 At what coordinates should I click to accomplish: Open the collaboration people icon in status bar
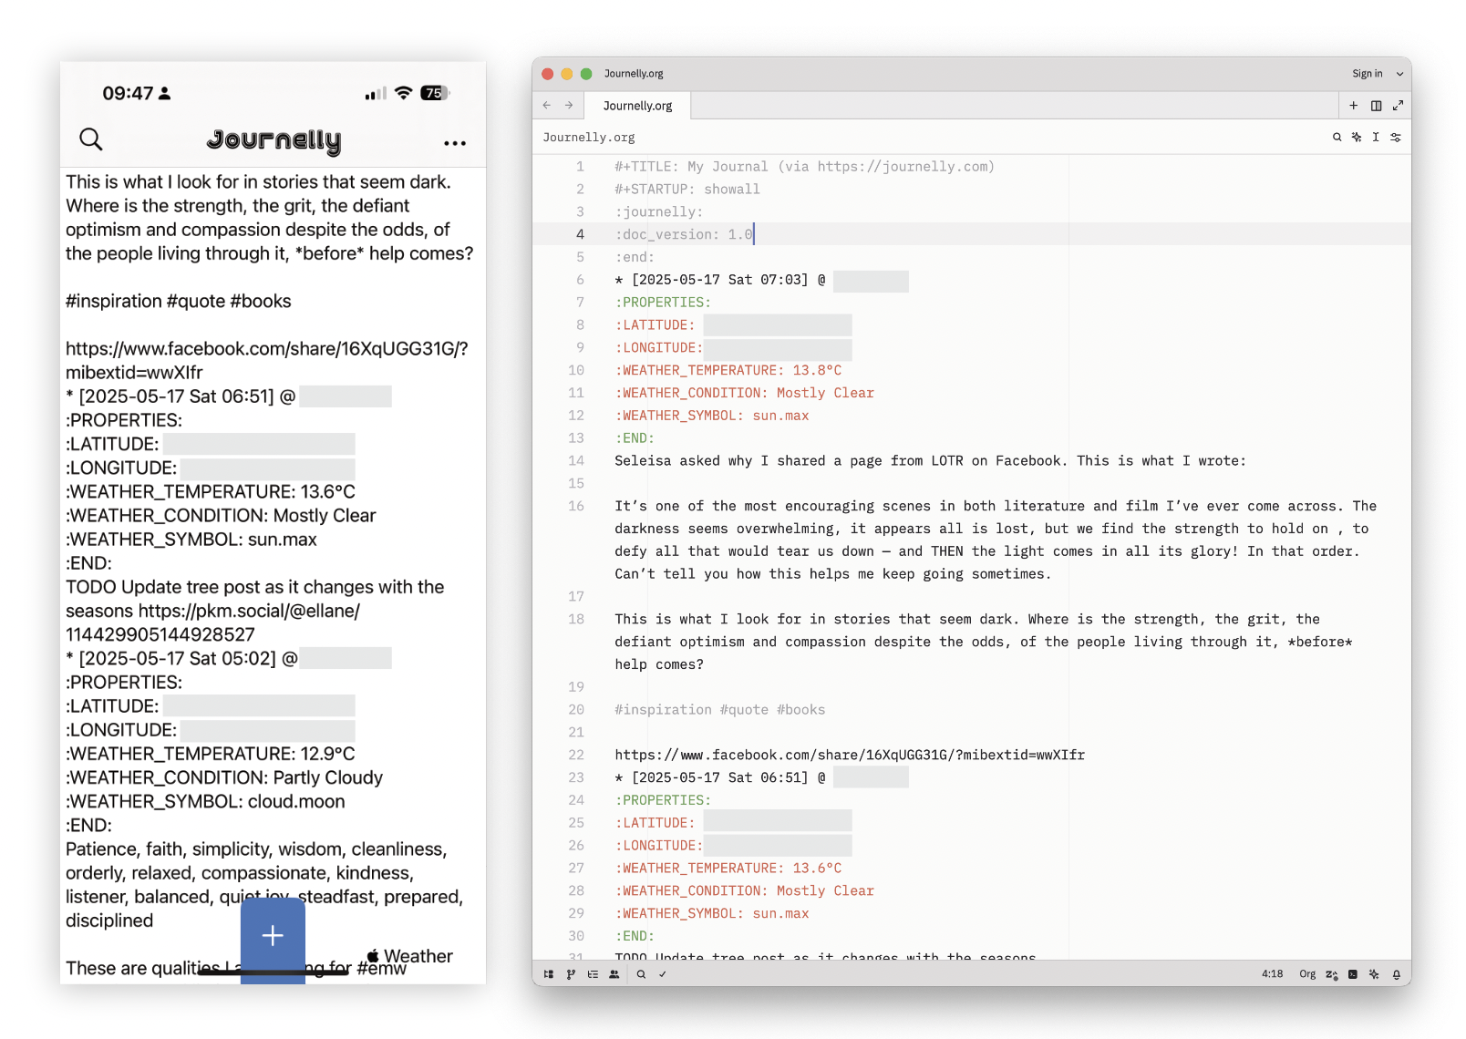click(x=614, y=974)
